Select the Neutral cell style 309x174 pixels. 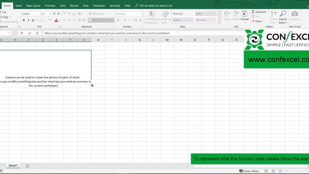click(x=206, y=20)
